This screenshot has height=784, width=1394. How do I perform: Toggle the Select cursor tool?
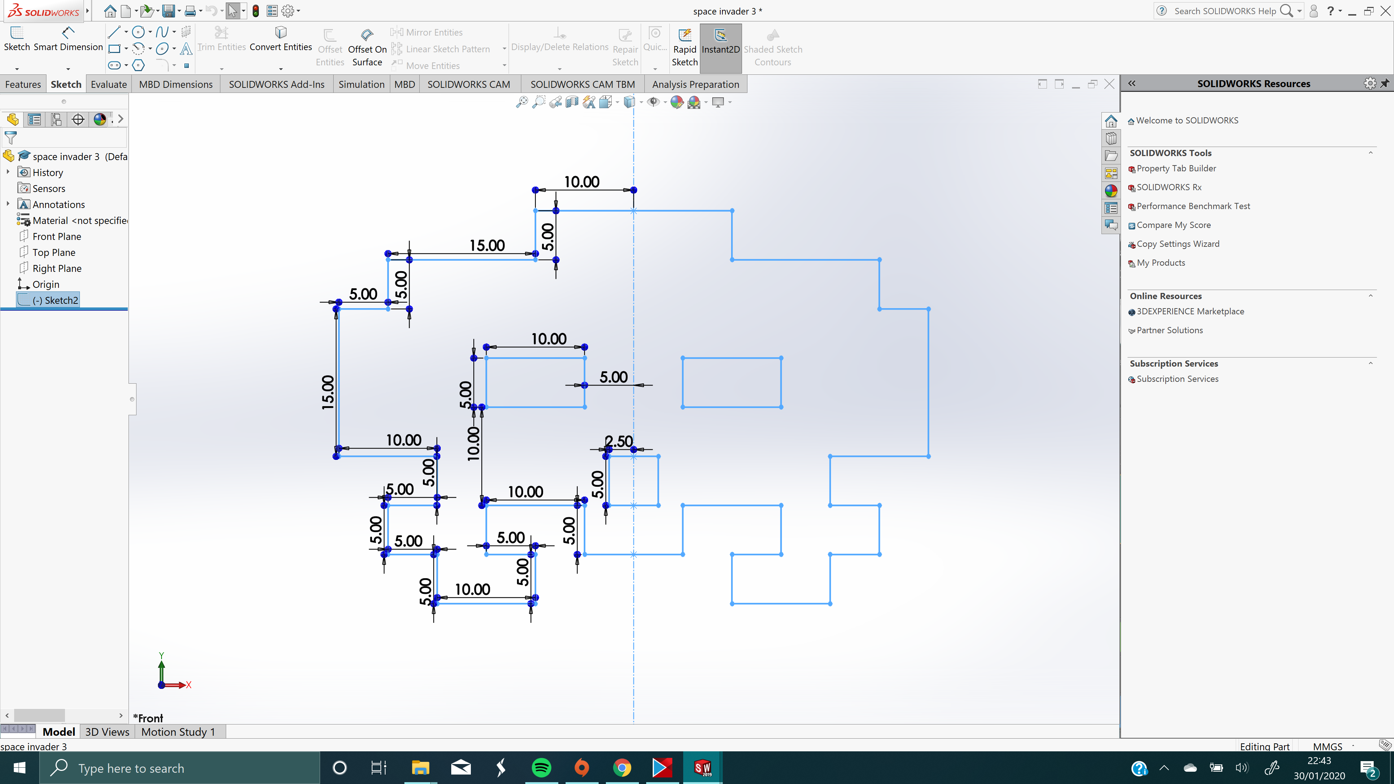coord(233,11)
